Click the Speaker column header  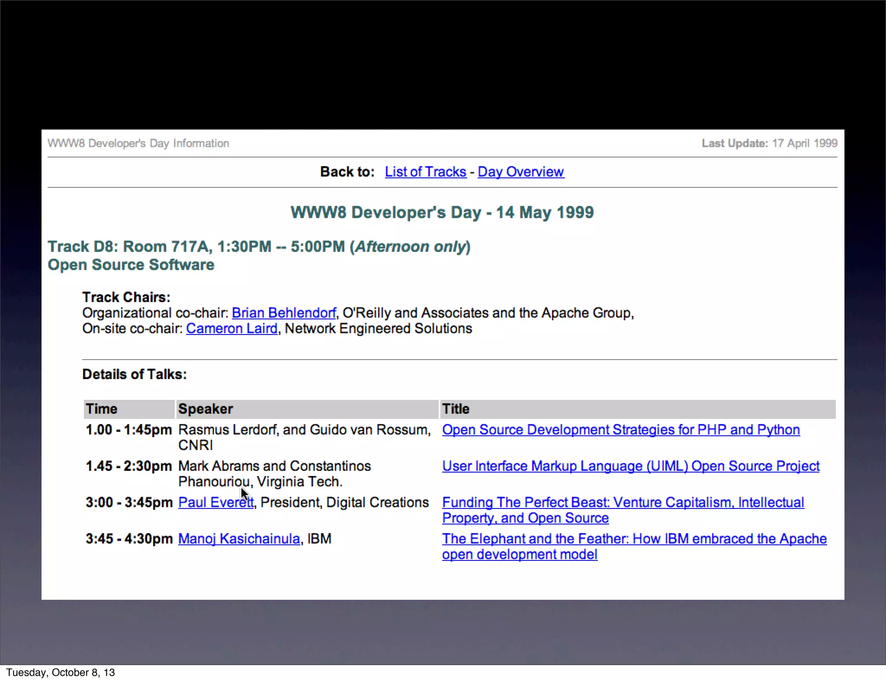click(x=205, y=409)
